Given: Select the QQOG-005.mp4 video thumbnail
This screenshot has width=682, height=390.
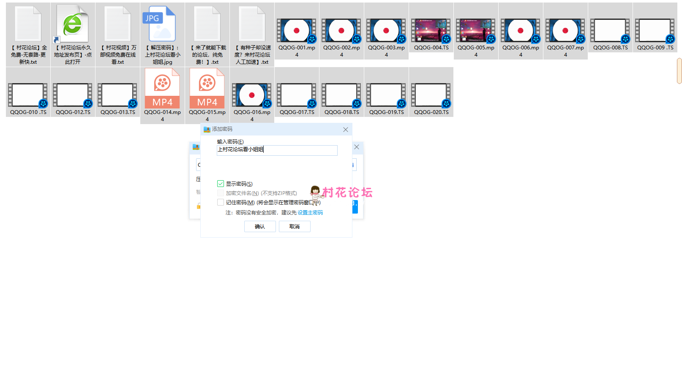Looking at the screenshot, I should point(476,31).
